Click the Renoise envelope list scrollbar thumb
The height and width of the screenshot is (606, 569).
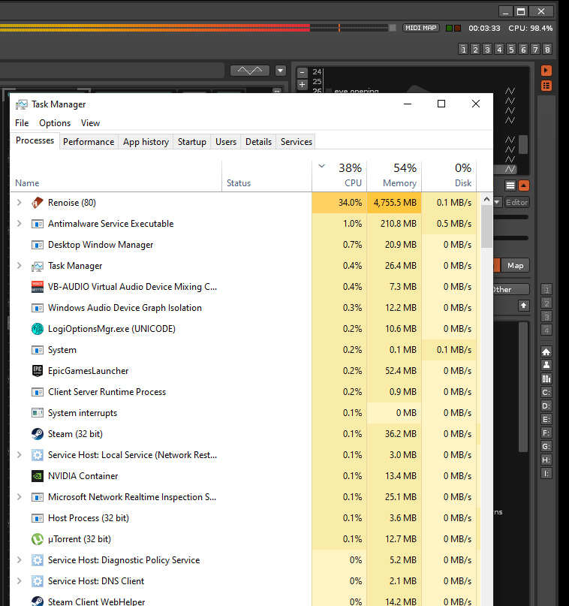523,144
